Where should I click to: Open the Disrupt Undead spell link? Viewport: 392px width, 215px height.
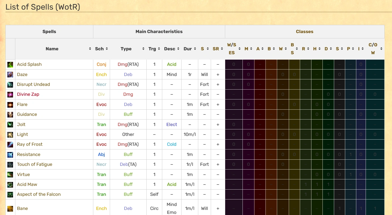click(x=33, y=84)
